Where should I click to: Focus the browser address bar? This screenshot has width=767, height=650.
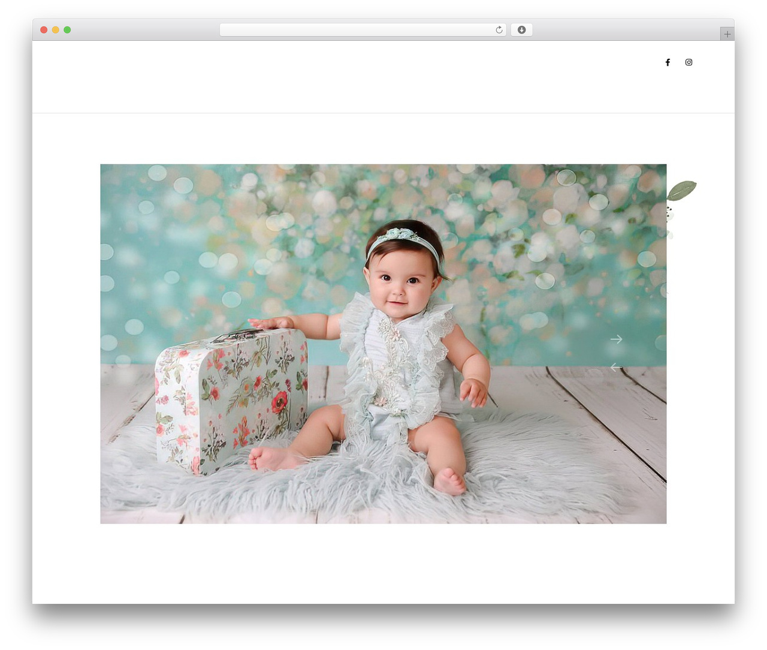tap(363, 30)
